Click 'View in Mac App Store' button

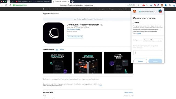tap(75, 37)
